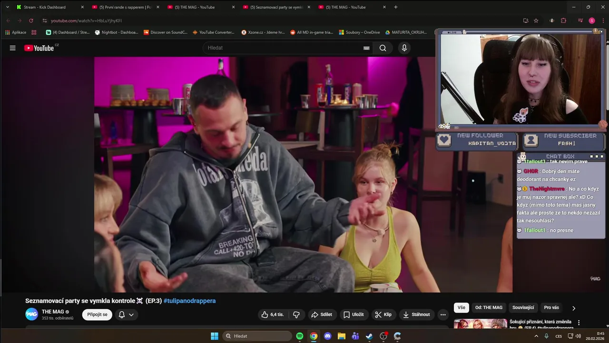Open the Nightbot - Dashboard bookmark
Viewport: 609px width, 343px height.
pos(117,32)
